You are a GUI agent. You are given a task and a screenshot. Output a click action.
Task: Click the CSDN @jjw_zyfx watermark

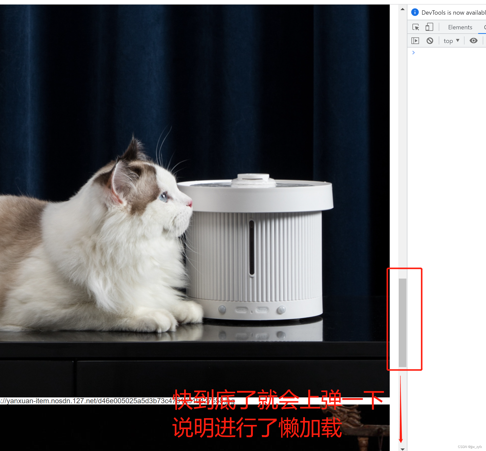coord(470,447)
